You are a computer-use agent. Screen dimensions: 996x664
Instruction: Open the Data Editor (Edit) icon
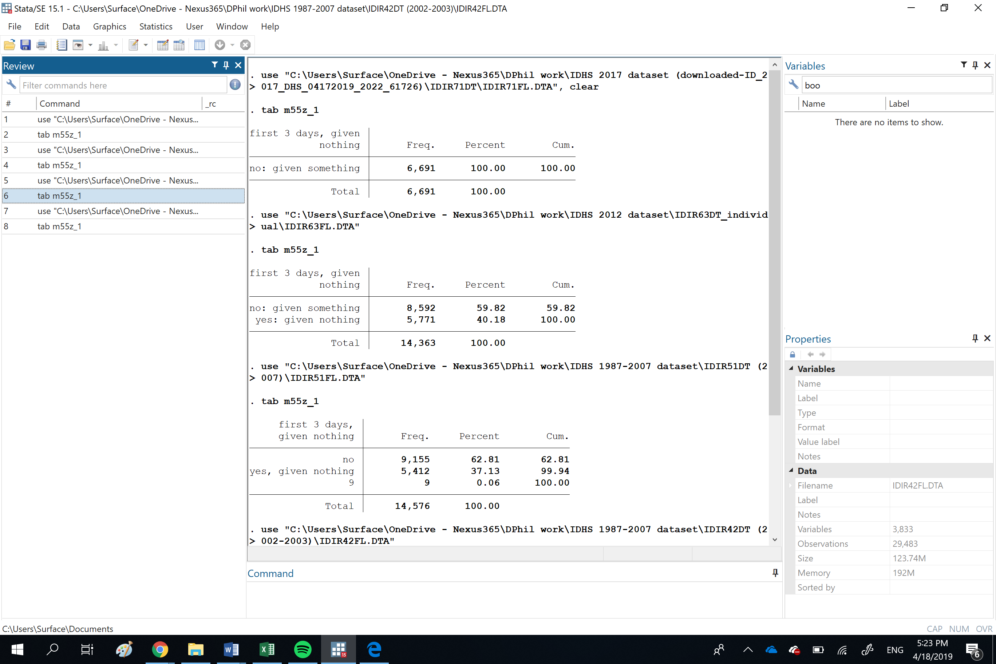pyautogui.click(x=163, y=45)
